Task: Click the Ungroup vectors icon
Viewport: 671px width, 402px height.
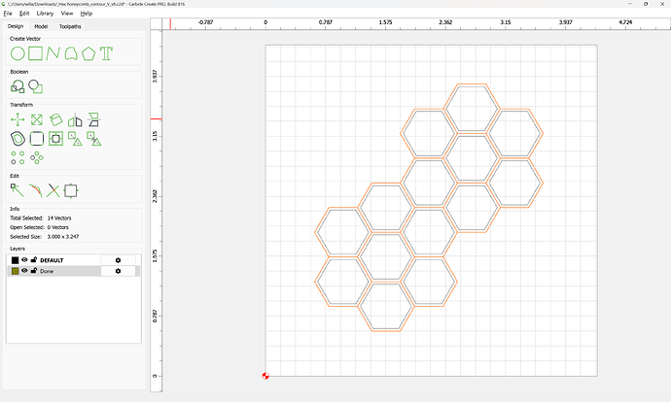Action: click(x=93, y=139)
